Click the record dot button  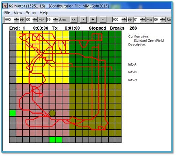93,20
